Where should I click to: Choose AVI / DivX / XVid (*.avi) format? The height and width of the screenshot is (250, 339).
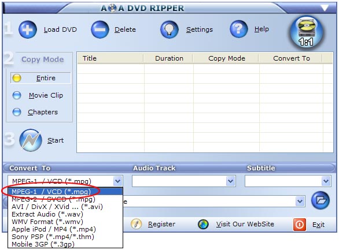click(65, 207)
